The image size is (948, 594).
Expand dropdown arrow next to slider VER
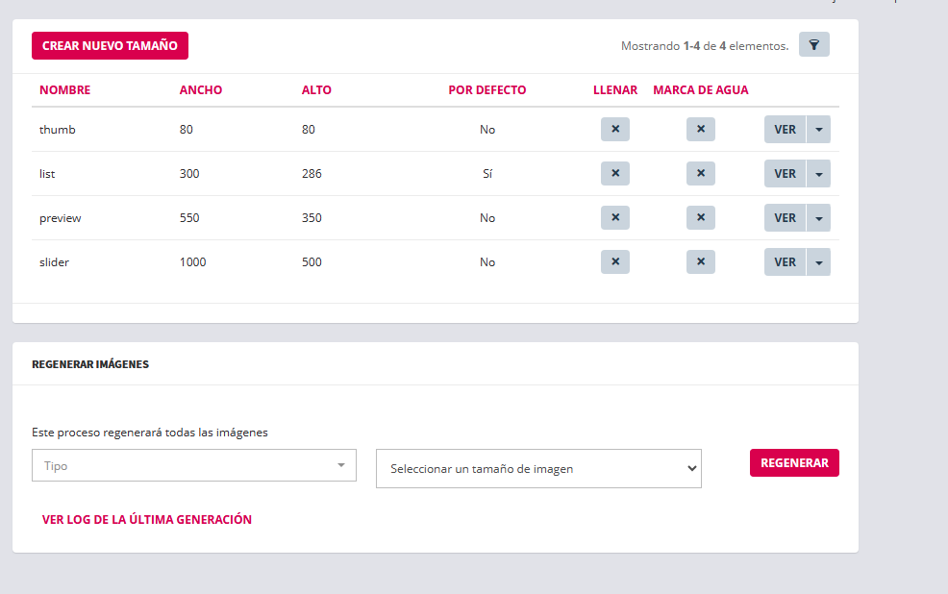click(x=818, y=262)
